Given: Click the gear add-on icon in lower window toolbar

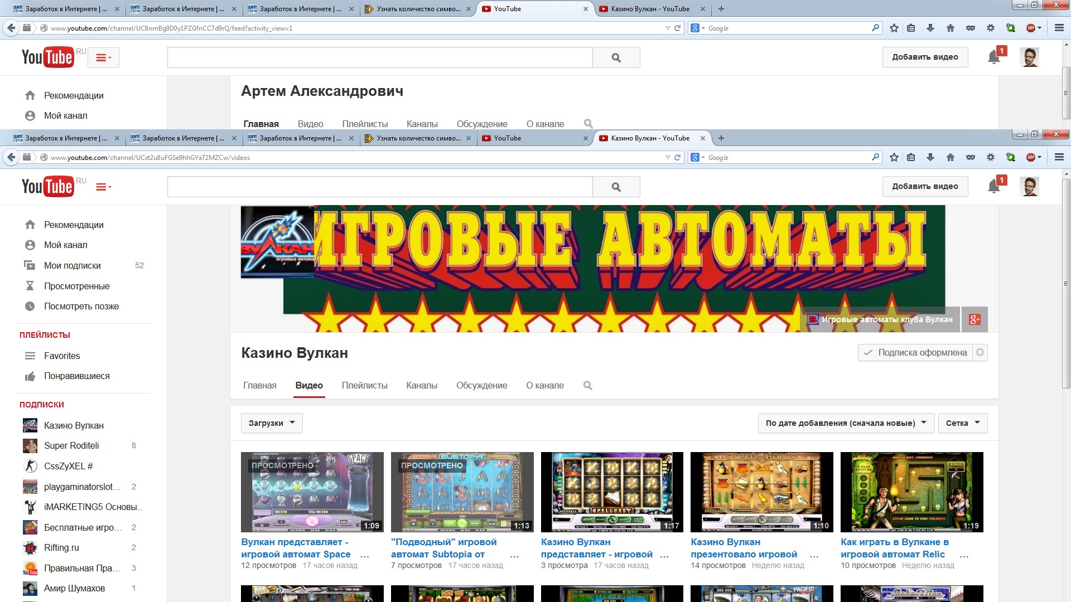Looking at the screenshot, I should (991, 157).
